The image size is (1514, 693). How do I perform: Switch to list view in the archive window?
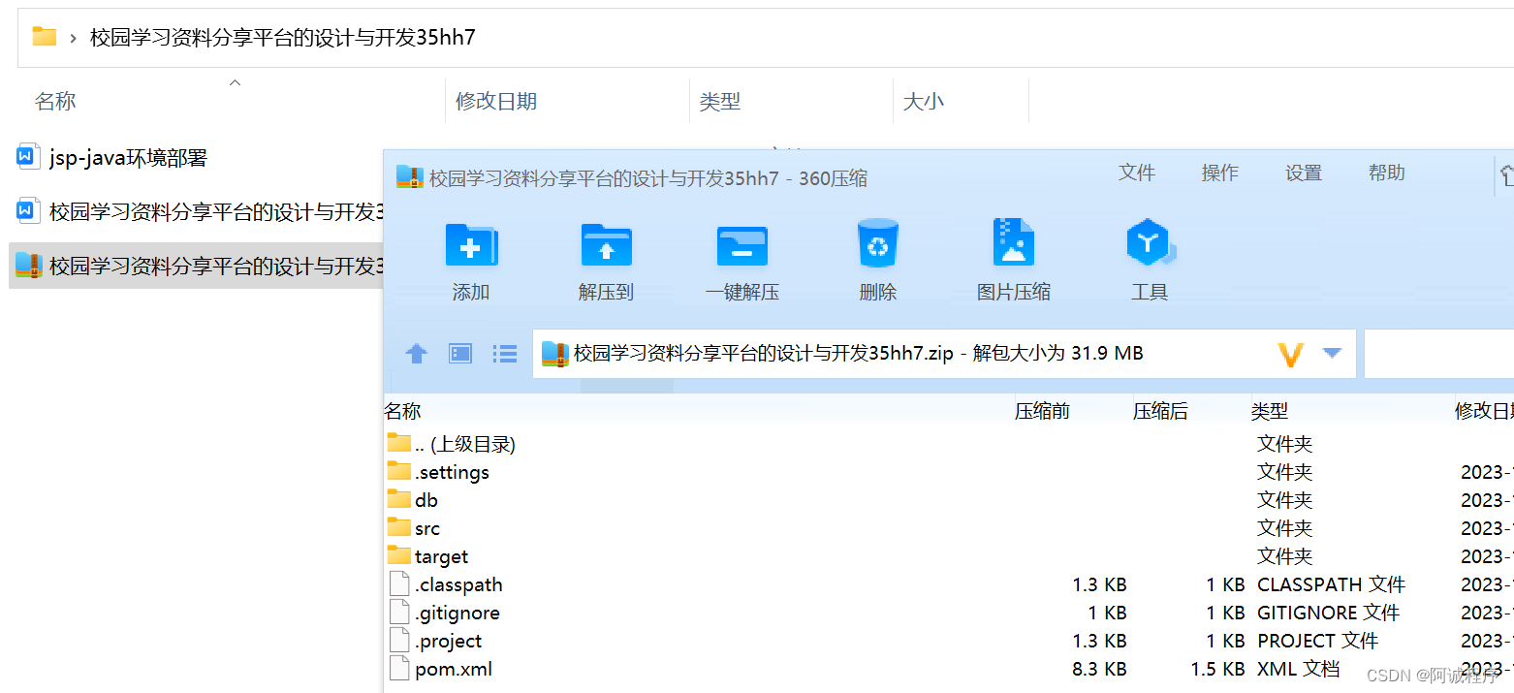coord(505,353)
